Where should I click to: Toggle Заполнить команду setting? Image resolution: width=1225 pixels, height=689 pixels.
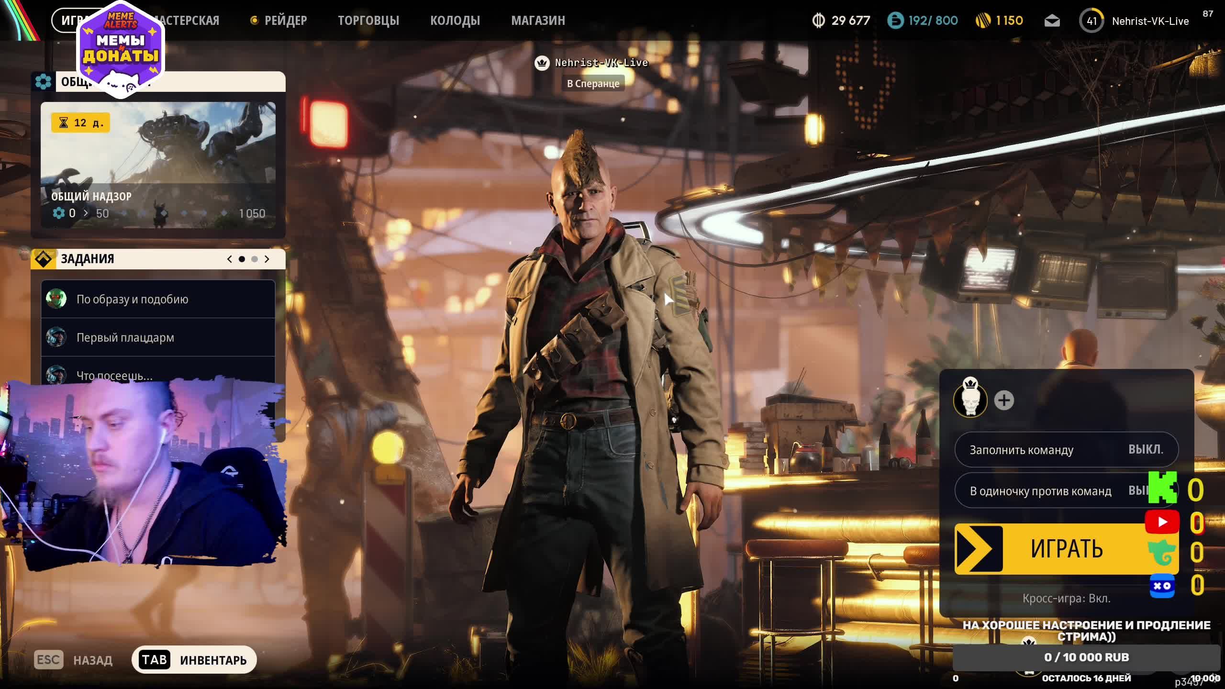point(1066,450)
